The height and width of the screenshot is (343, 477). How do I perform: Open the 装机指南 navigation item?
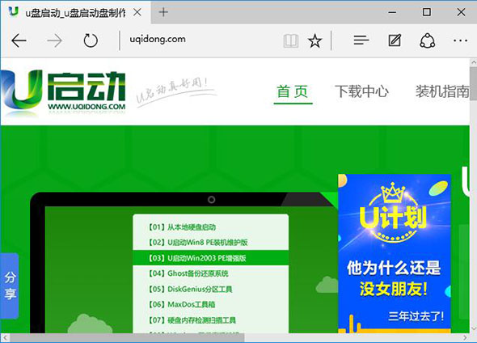[442, 91]
